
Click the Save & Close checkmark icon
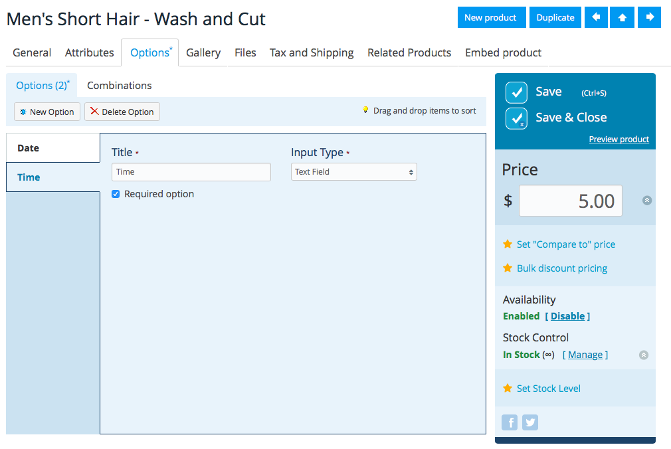(516, 119)
